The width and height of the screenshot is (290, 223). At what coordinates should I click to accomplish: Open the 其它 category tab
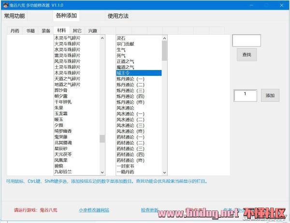point(77,30)
